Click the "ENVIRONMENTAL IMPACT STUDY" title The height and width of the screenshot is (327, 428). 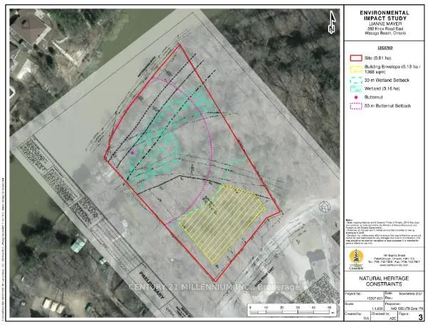point(384,16)
